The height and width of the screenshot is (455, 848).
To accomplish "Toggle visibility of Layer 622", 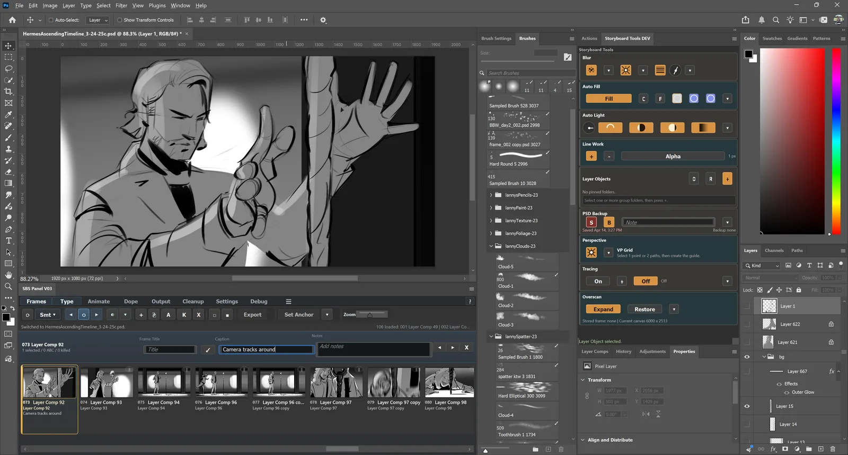I will pos(747,324).
